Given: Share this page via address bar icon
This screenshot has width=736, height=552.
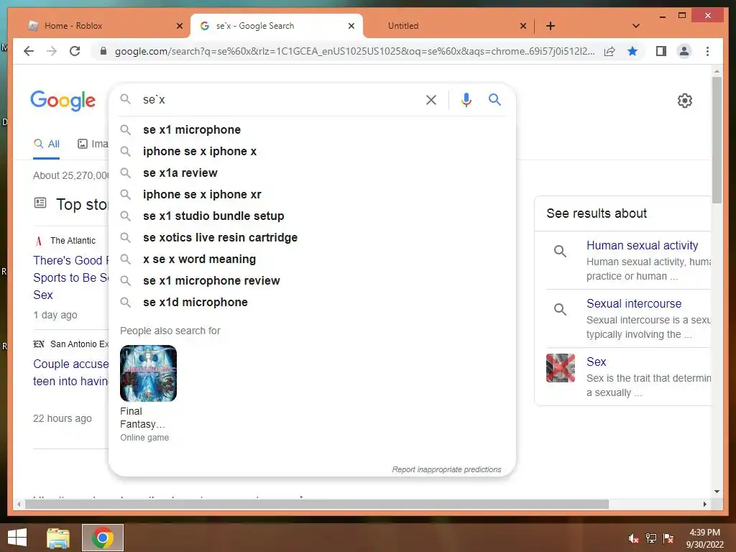Looking at the screenshot, I should click(x=609, y=51).
